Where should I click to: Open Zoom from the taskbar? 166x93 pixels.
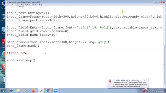pyautogui.click(x=56, y=91)
